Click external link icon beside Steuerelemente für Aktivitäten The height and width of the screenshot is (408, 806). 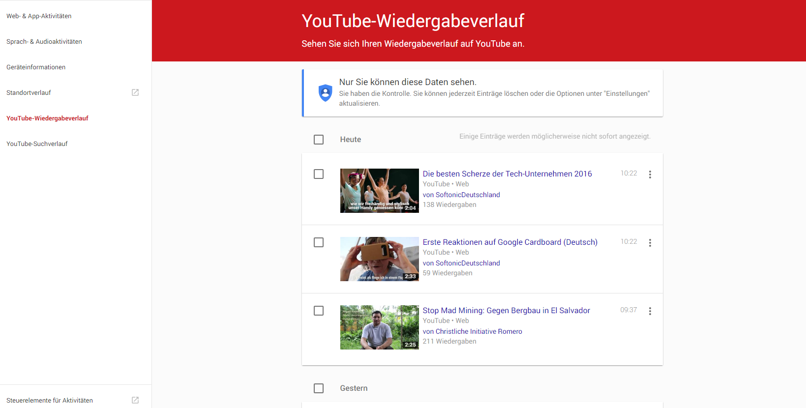[135, 400]
